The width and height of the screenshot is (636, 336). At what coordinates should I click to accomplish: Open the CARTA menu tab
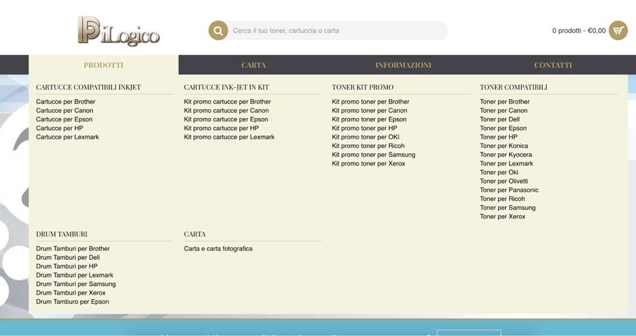coord(254,65)
